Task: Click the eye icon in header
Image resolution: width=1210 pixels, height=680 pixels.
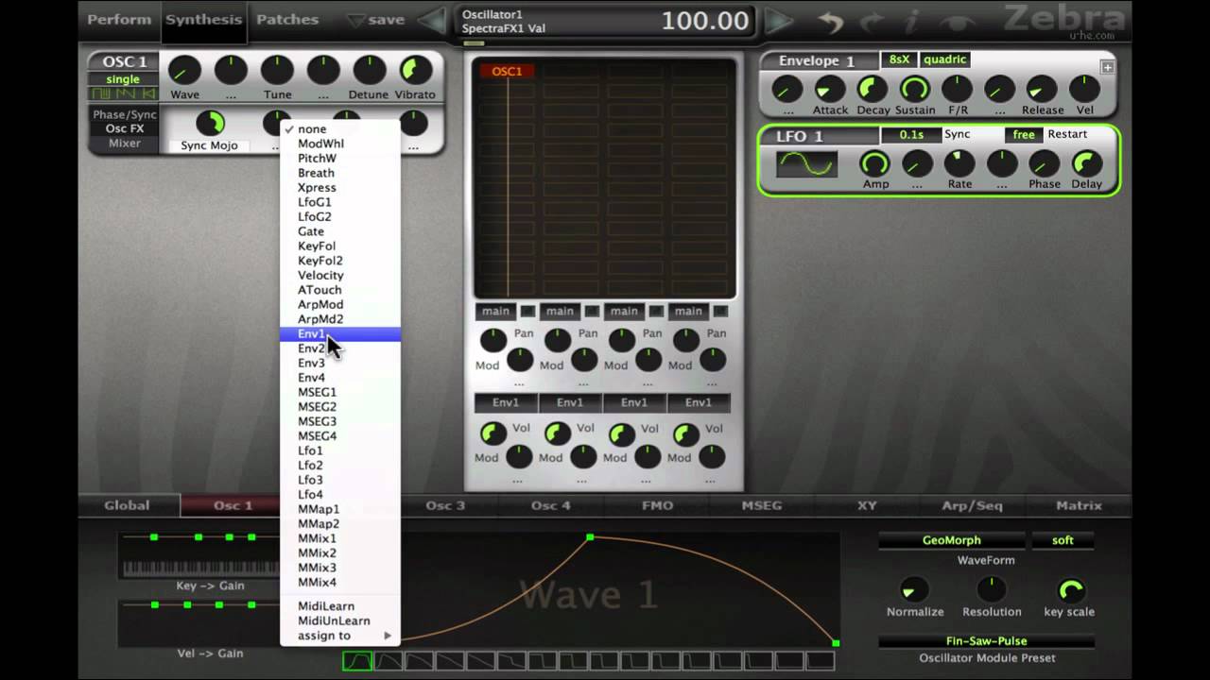Action: pos(957,21)
